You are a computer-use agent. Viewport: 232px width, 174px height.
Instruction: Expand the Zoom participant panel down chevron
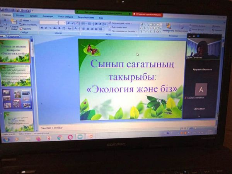pyautogui.click(x=199, y=116)
